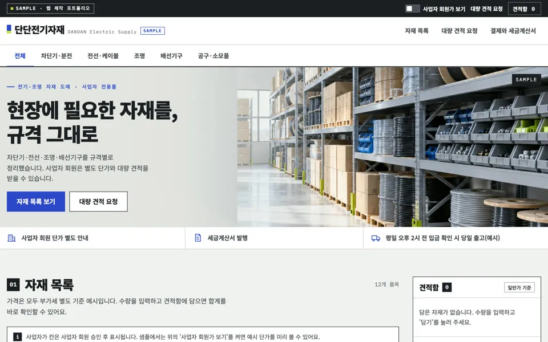
Task: Click the '사업자 회원 단가 별도 안내' text
Action: (x=55, y=238)
